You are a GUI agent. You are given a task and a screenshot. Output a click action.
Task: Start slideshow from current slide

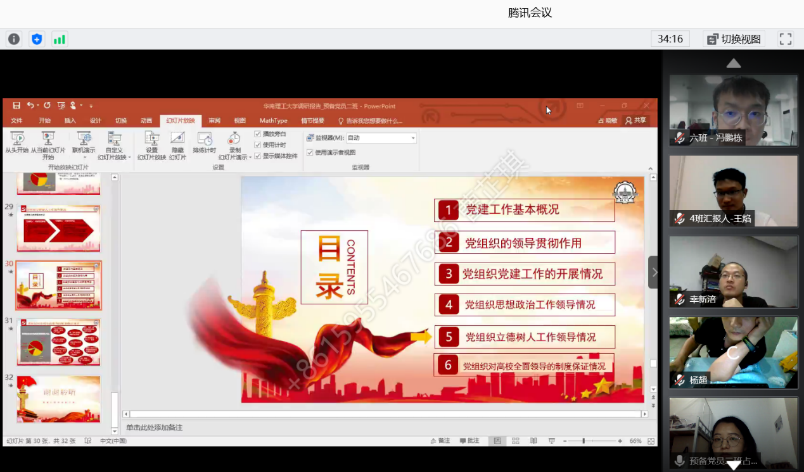pos(48,144)
